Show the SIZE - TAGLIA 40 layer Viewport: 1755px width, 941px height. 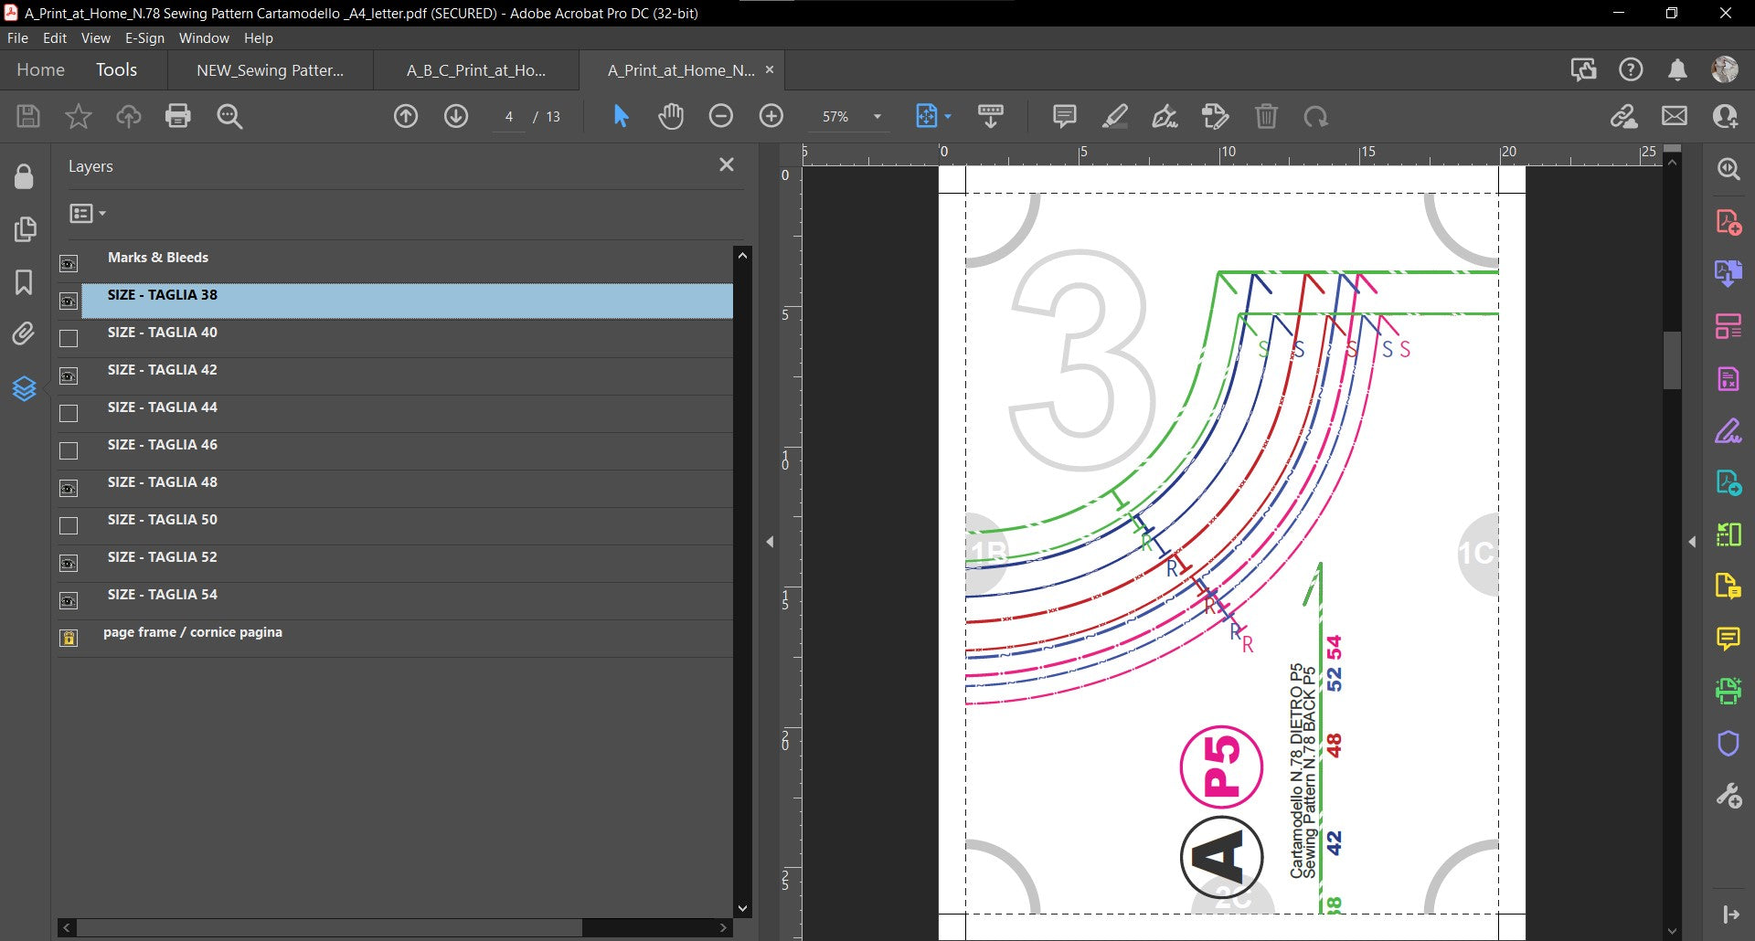pyautogui.click(x=69, y=338)
